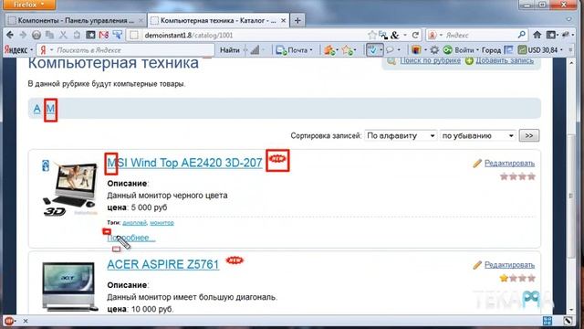This screenshot has width=584, height=329.
Task: Open the address bar history dropdown arrow
Action: pyautogui.click(x=405, y=35)
